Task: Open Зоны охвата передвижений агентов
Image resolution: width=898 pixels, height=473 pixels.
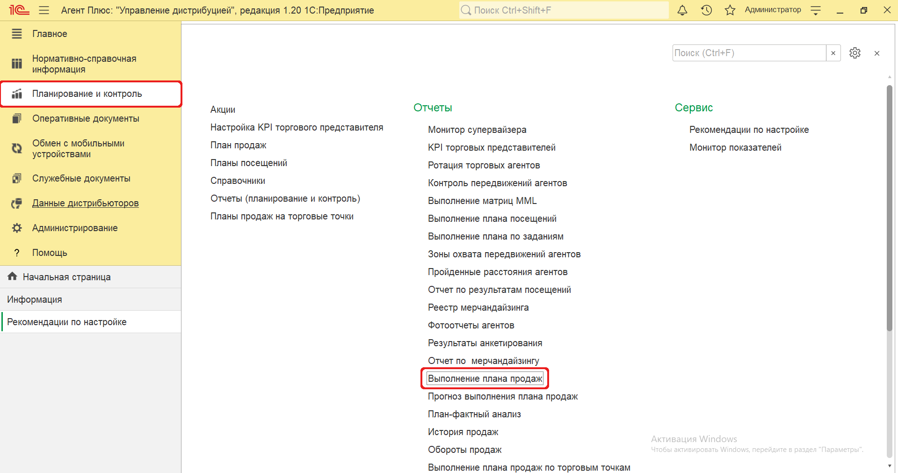Action: point(504,254)
